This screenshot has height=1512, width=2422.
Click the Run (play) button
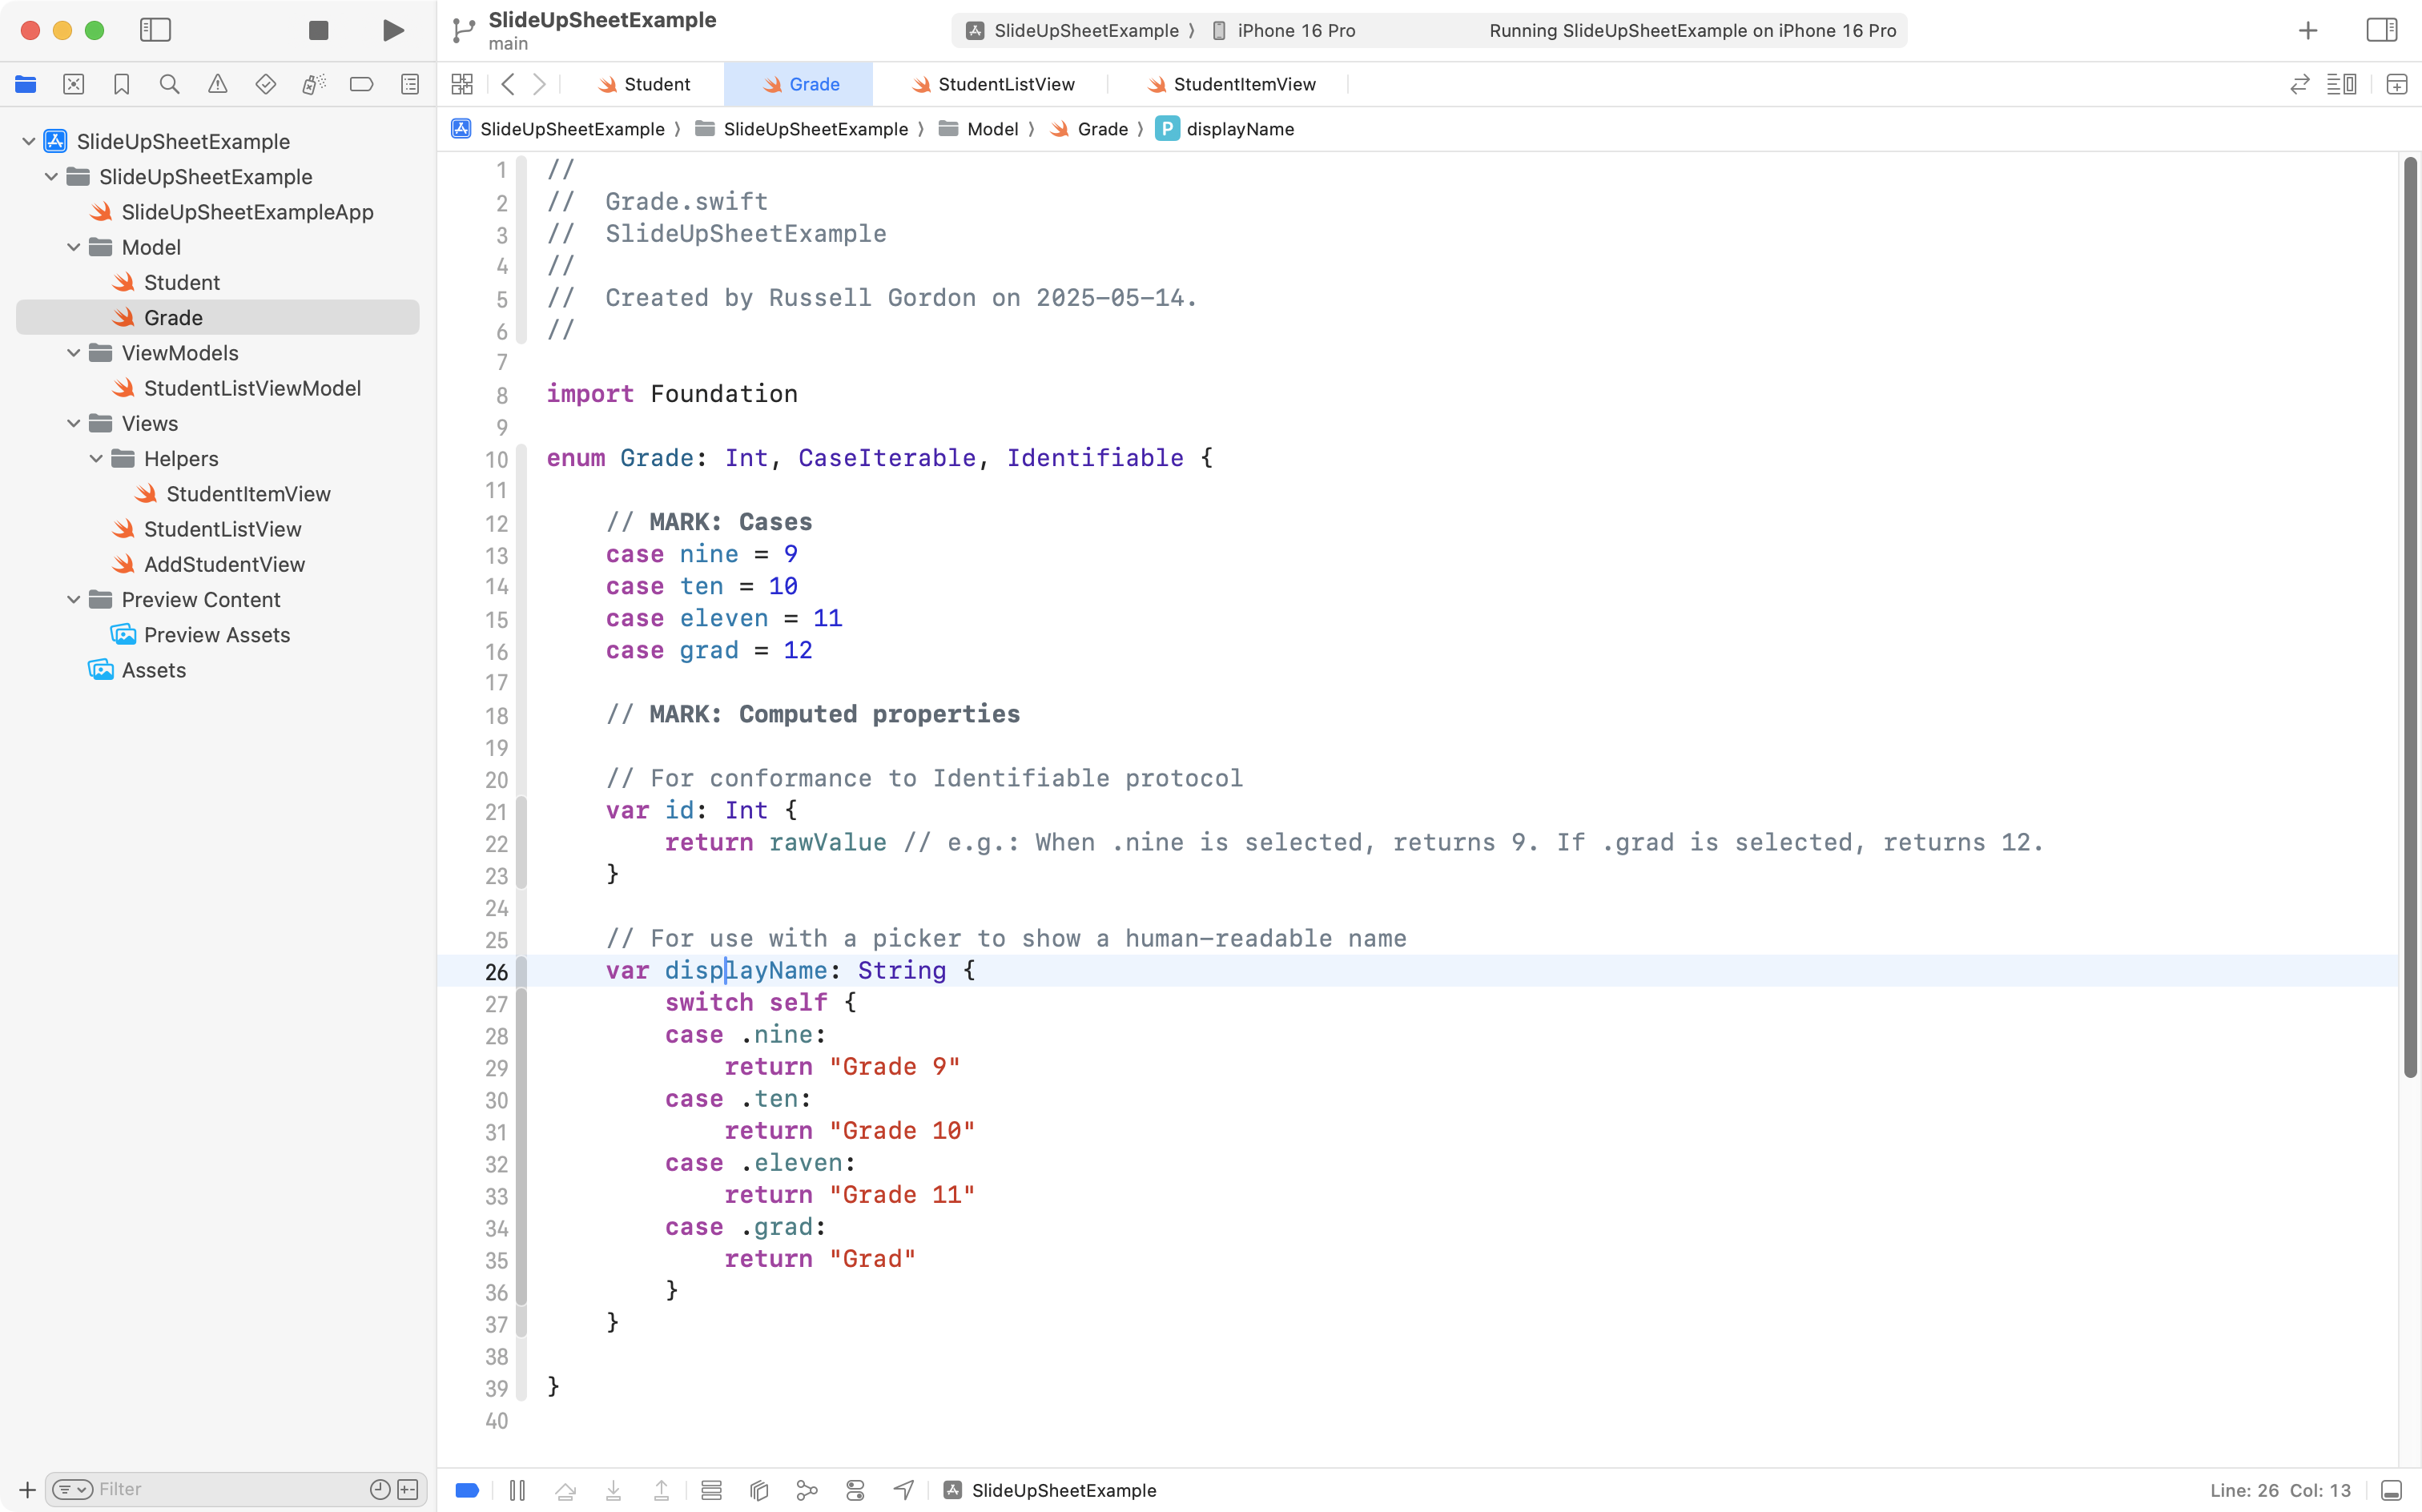click(393, 30)
